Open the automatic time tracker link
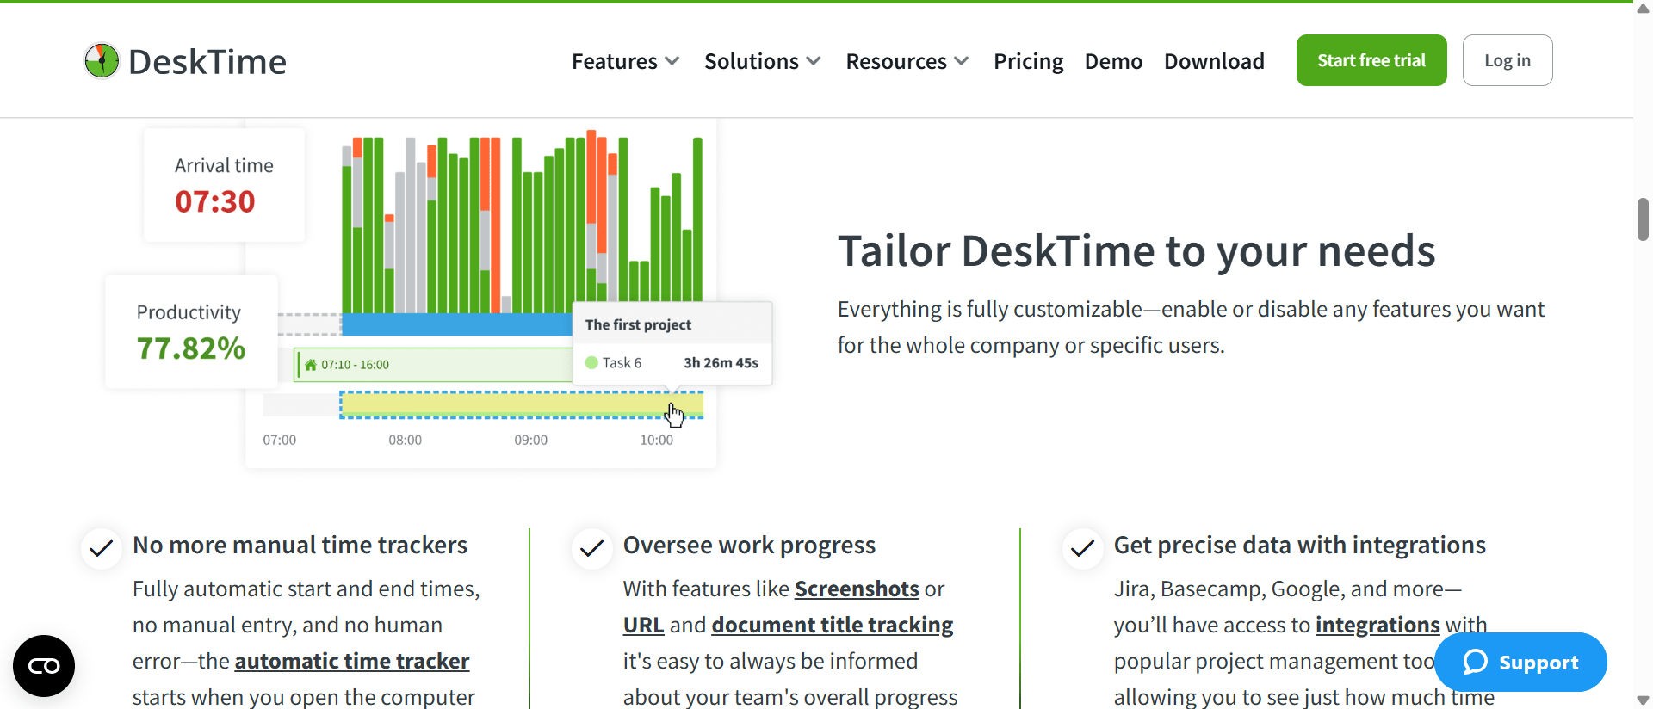 click(351, 661)
